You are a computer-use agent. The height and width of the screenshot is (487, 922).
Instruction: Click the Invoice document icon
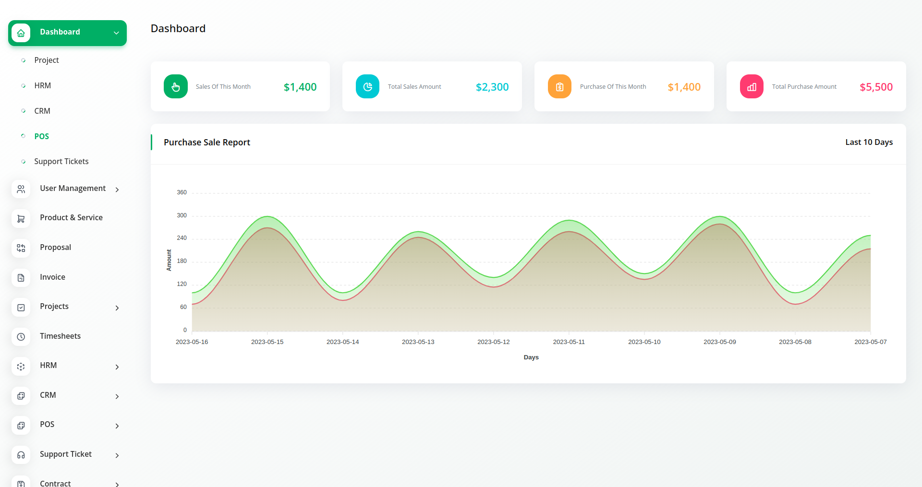click(x=21, y=278)
